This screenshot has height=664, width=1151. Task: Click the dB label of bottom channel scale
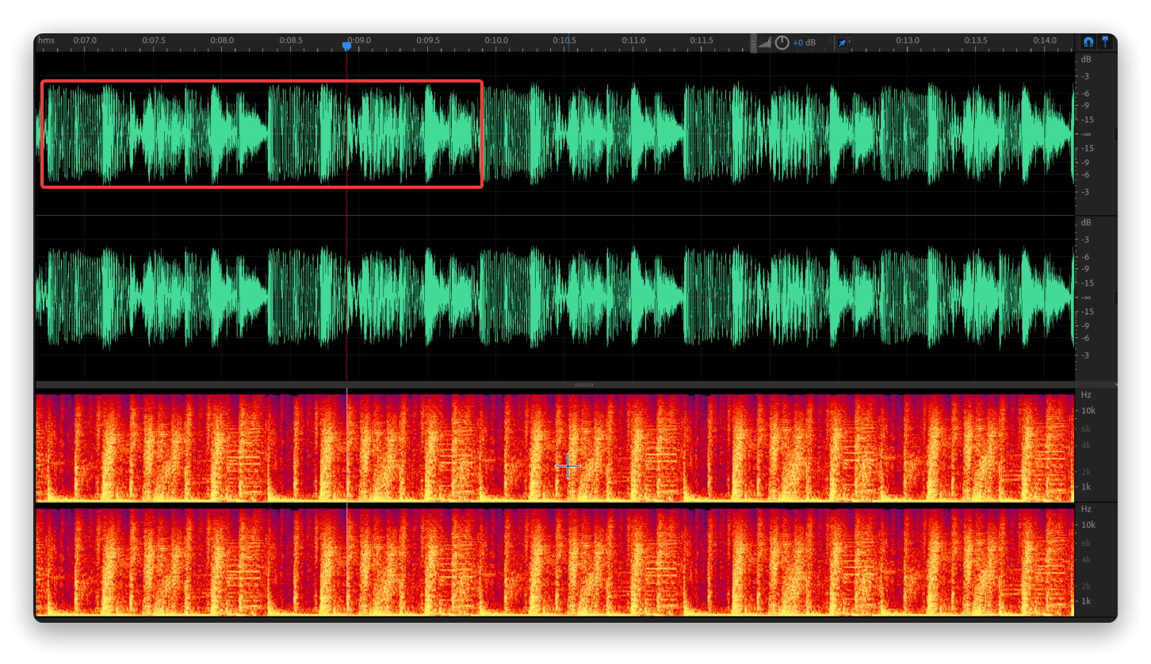point(1086,222)
